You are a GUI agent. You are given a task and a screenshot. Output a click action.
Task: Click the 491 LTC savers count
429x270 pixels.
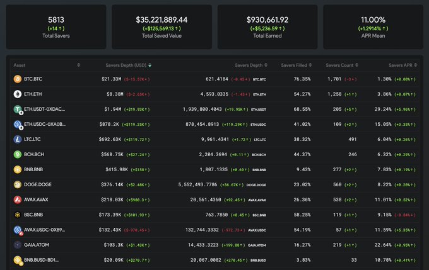(x=353, y=139)
